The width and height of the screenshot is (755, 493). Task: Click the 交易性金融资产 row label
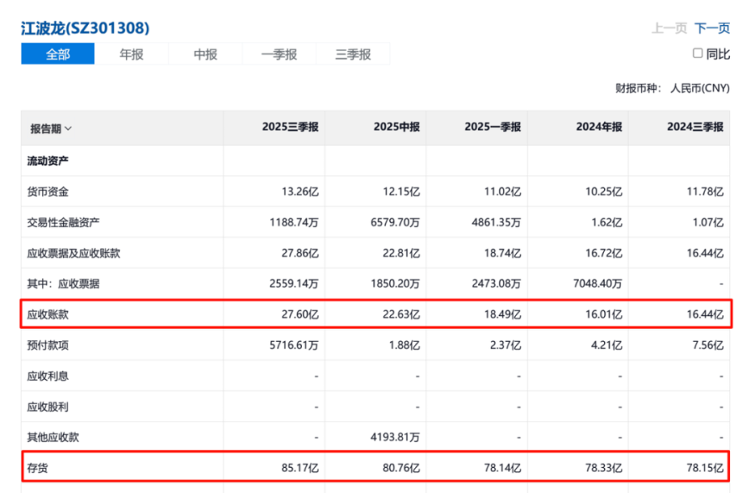point(64,222)
